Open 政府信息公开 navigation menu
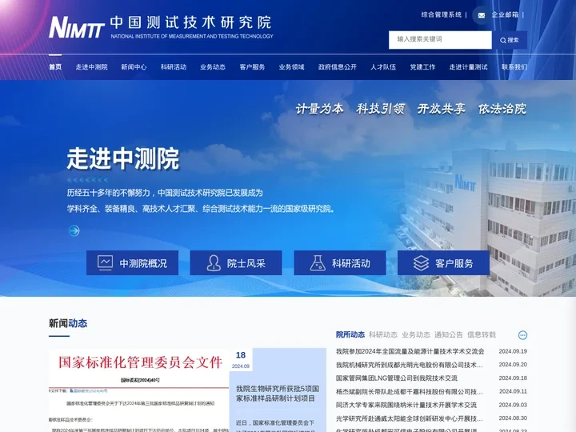 (338, 67)
